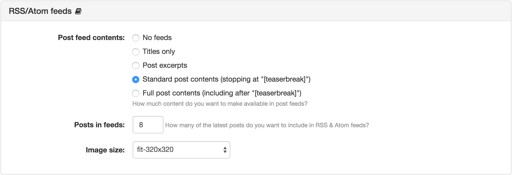This screenshot has width=512, height=175.
Task: Click the RSS & Atom feeds hint text
Action: point(267,125)
